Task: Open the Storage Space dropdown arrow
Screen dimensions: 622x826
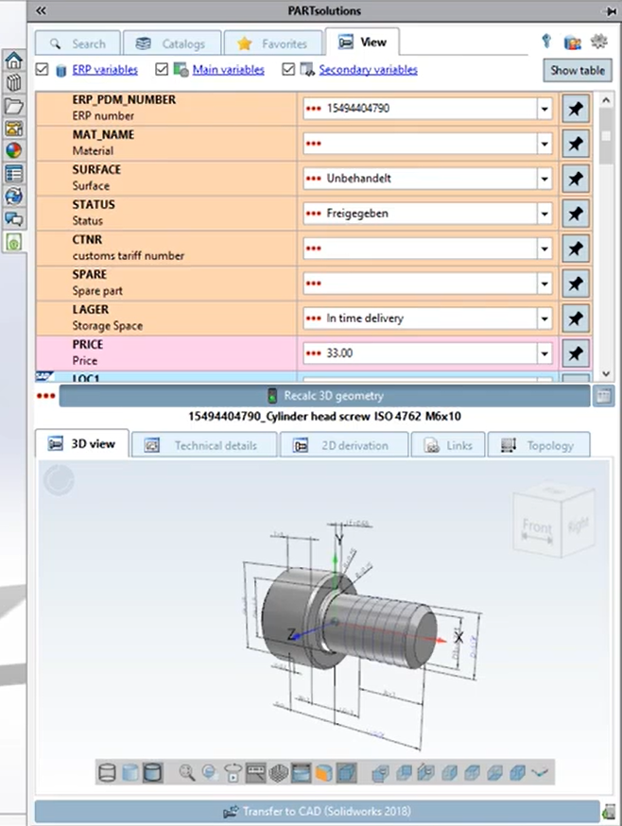Action: [x=544, y=318]
